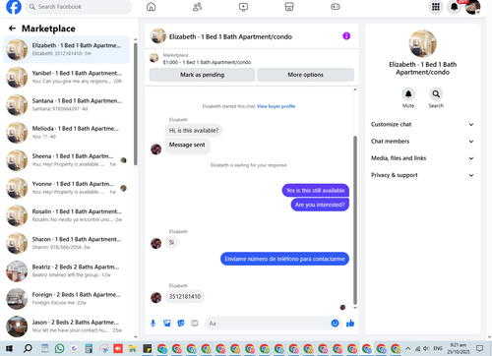Open the Melioda conversation
This screenshot has width=492, height=356.
pos(66,133)
